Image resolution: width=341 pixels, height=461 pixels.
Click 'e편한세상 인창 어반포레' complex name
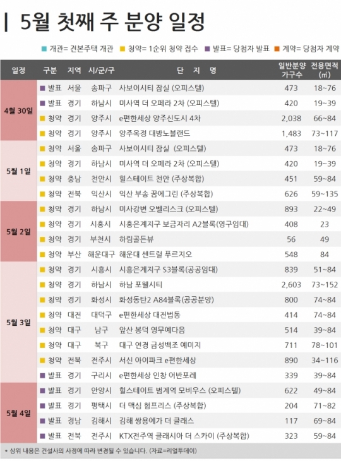158,376
